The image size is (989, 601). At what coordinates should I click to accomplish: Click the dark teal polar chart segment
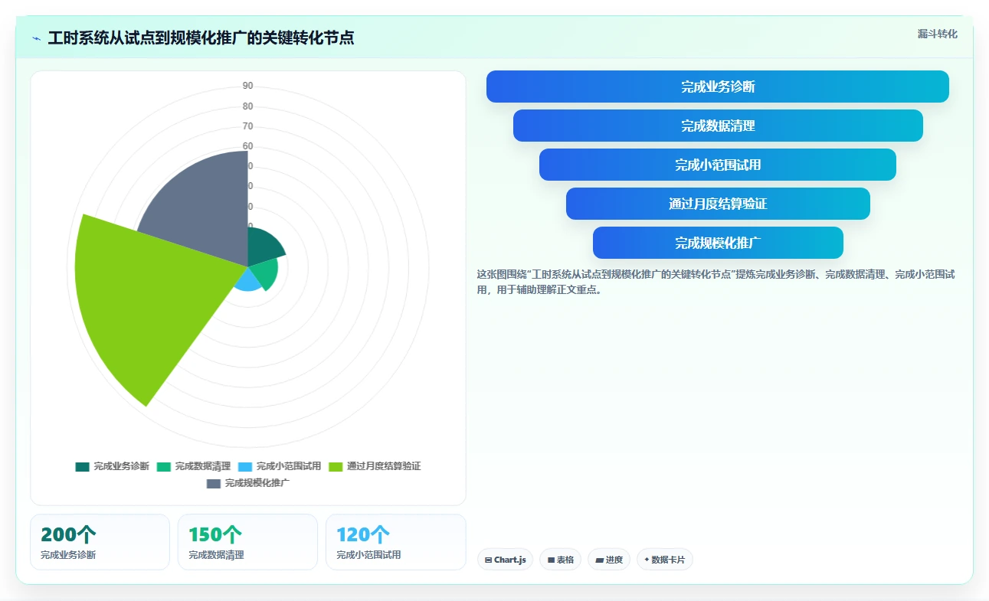pyautogui.click(x=262, y=247)
